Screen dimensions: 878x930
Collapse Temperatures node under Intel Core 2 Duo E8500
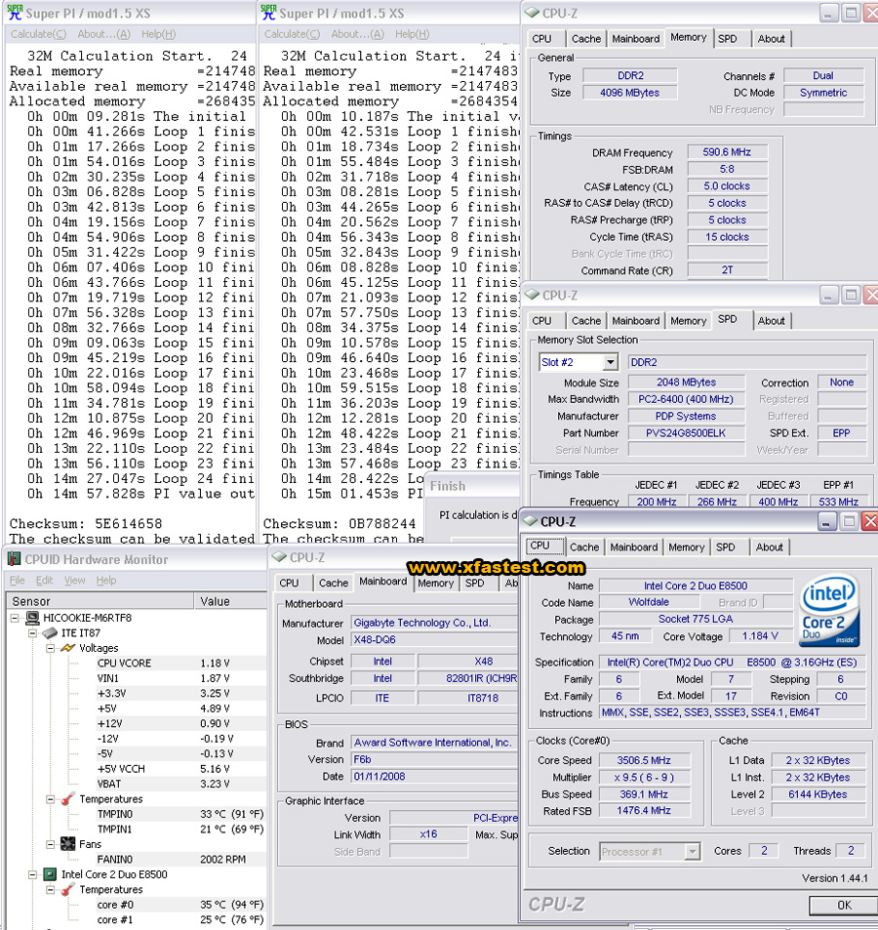(x=51, y=890)
